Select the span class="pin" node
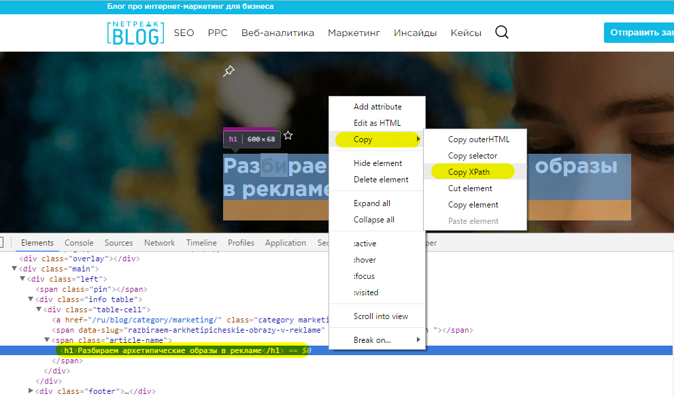The width and height of the screenshot is (674, 398). point(92,289)
